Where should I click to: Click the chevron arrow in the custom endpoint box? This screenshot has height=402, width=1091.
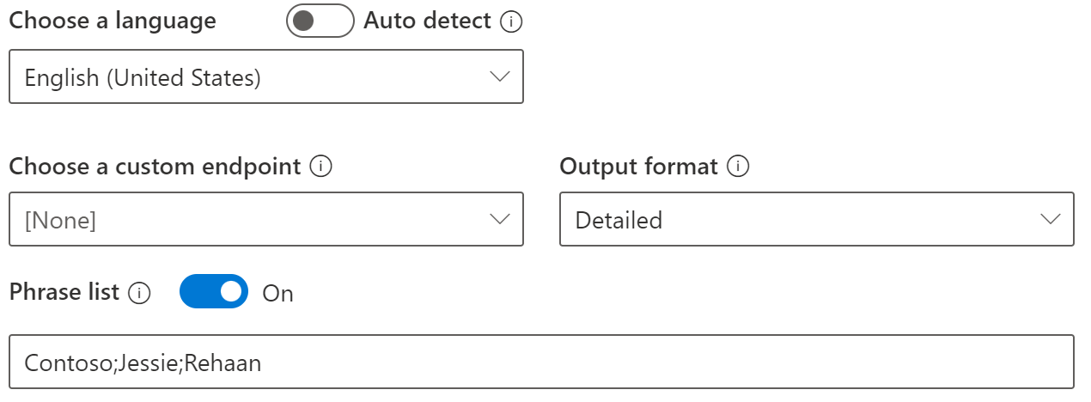[x=500, y=219]
